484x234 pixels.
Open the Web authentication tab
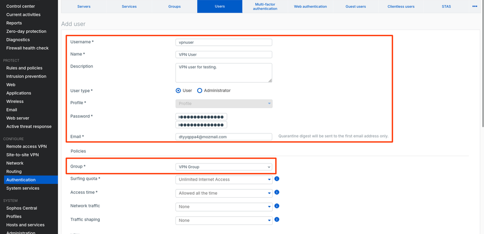pyautogui.click(x=310, y=7)
